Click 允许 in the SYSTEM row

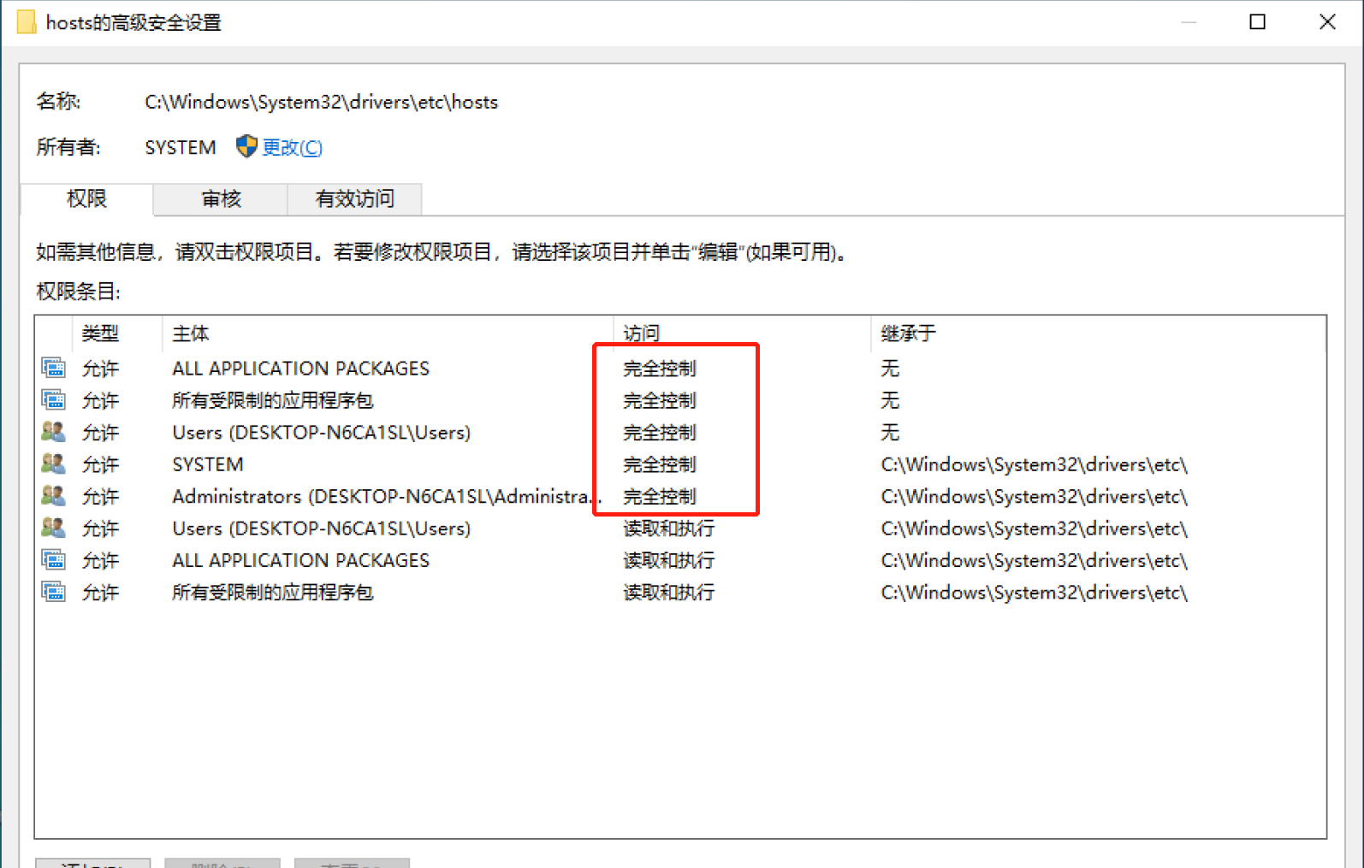pos(100,464)
